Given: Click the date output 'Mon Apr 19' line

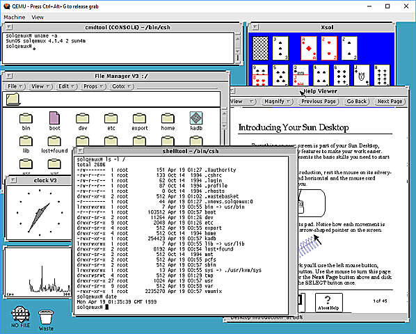Looking at the screenshot, I should [x=117, y=302].
